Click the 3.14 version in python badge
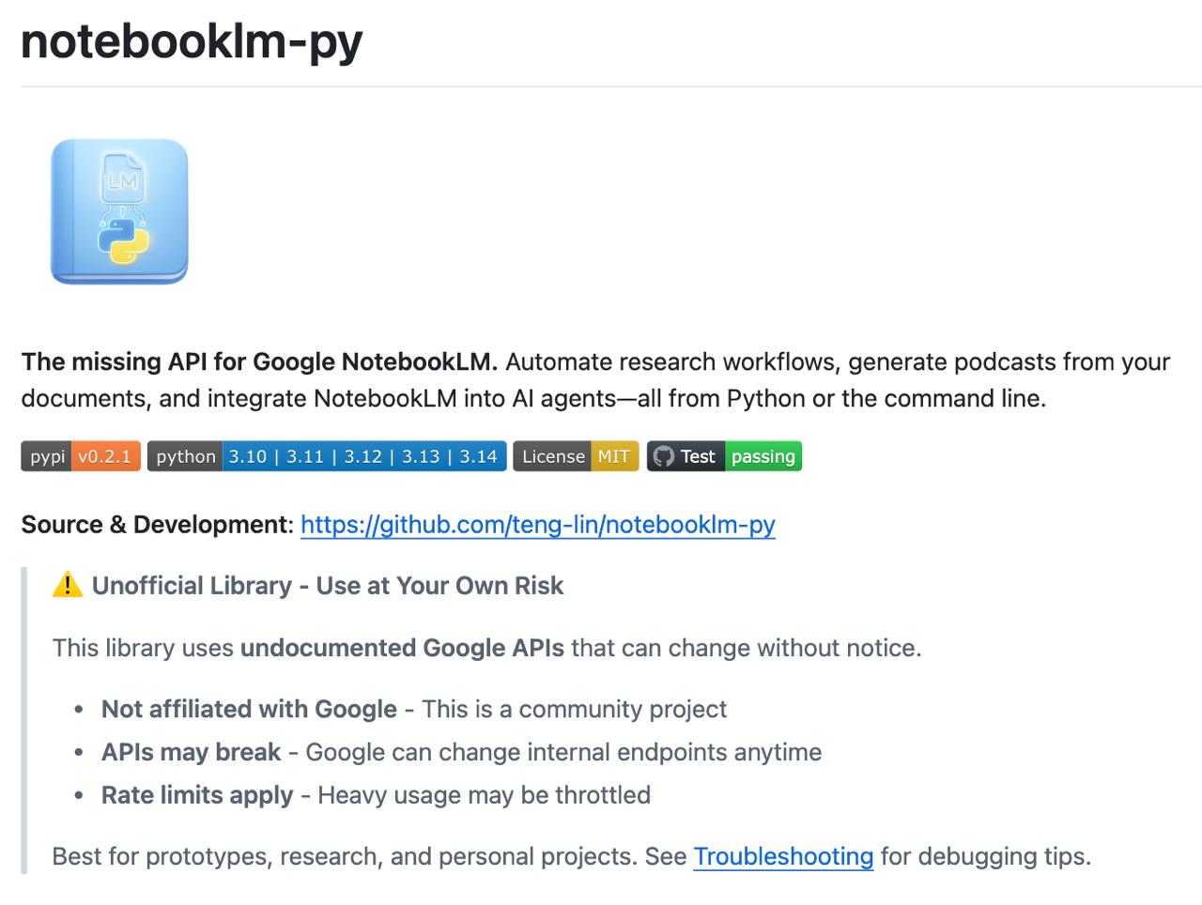 pyautogui.click(x=478, y=456)
